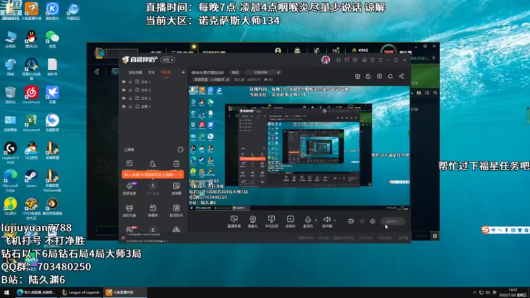Open the mail icon with the red dot
This screenshot has width=530, height=298.
[x=347, y=60]
